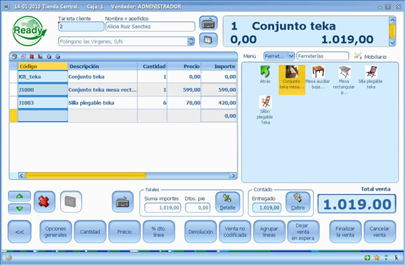Click the grid horizontal scrollbar right arrow
Image resolution: width=405 pixels, height=265 pixels.
tap(234, 176)
